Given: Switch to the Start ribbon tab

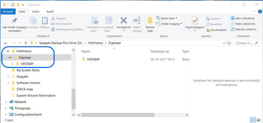Looking at the screenshot, I should 22,11.
